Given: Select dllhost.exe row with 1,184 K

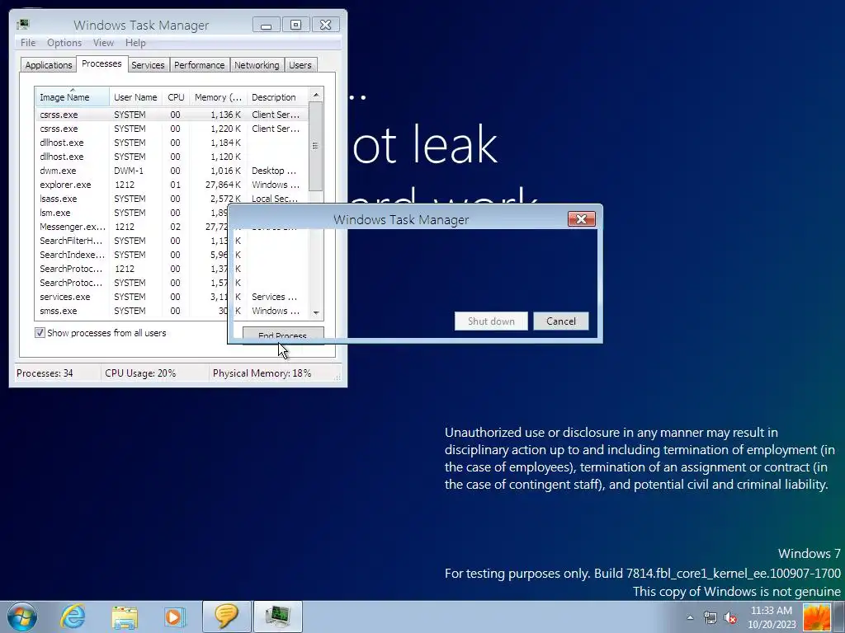Looking at the screenshot, I should coord(172,143).
